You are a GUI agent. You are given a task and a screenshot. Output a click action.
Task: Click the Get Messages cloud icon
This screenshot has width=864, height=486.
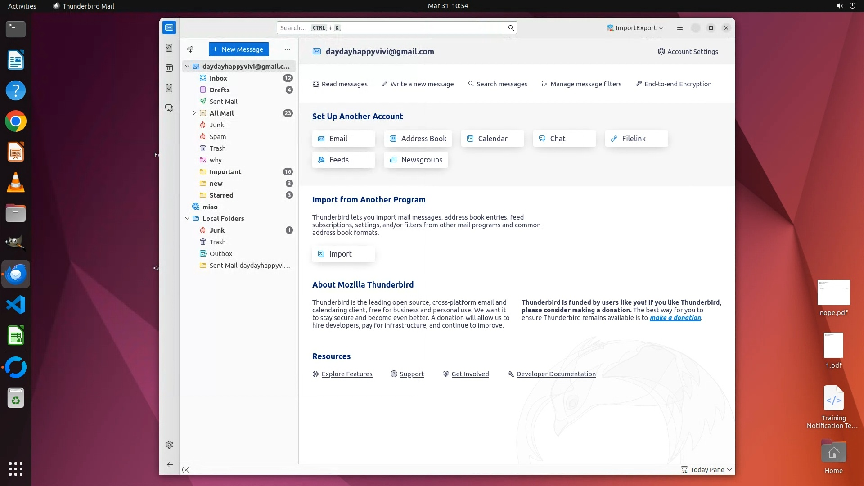click(190, 49)
